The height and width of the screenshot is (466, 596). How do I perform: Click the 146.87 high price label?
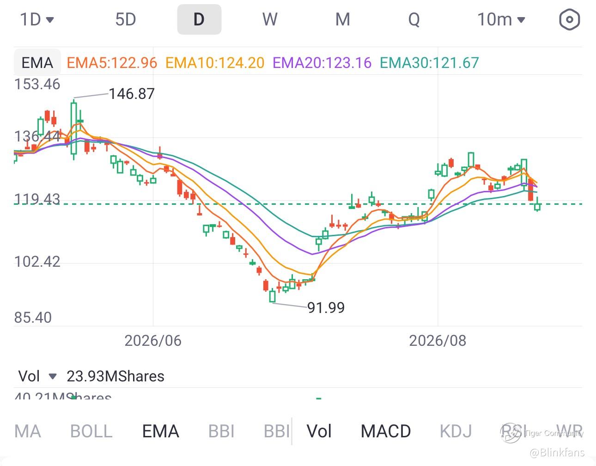[132, 94]
